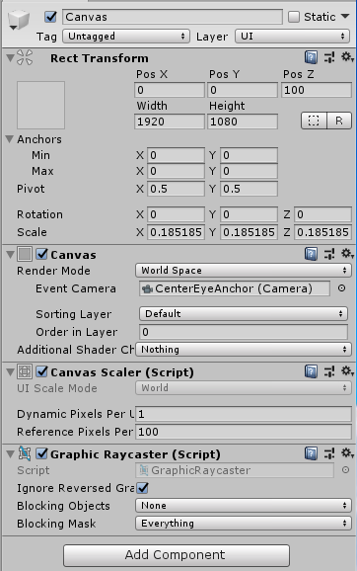357x571 pixels.
Task: Click the GraphicRaycaster script reference field
Action: click(x=235, y=470)
